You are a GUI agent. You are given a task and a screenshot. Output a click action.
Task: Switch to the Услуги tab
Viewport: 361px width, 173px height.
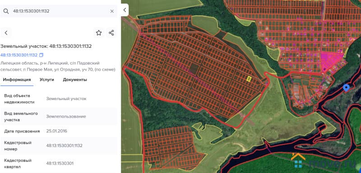point(47,80)
